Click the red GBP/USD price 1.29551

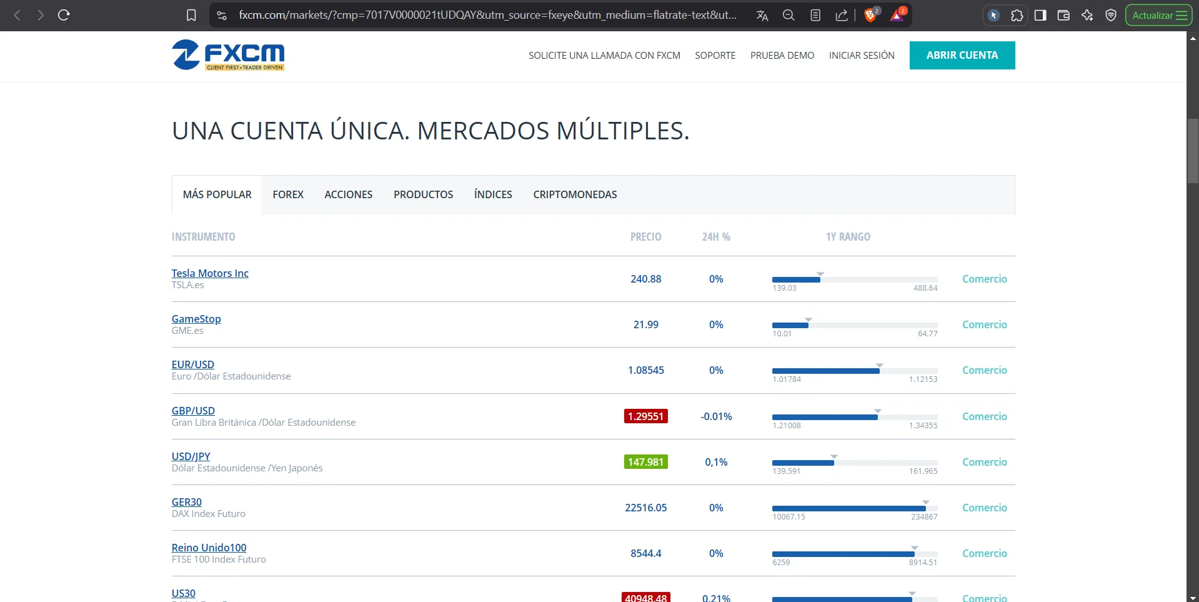(646, 416)
